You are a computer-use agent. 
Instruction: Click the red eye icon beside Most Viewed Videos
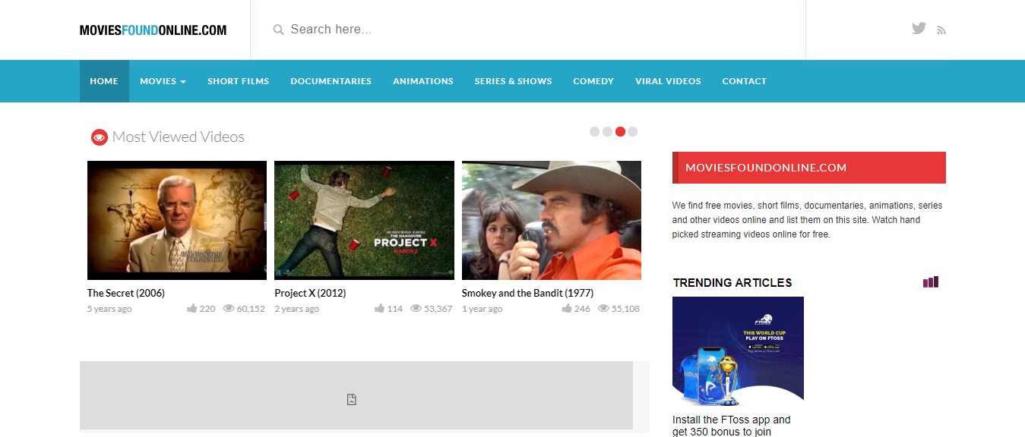99,137
